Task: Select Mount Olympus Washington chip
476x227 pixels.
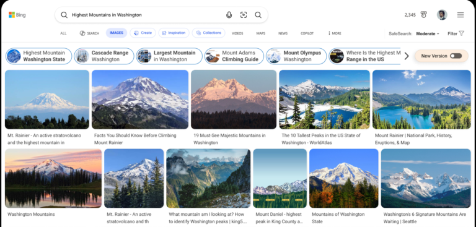Action: (296, 56)
